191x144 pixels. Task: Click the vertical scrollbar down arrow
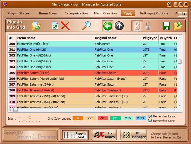coord(180,106)
